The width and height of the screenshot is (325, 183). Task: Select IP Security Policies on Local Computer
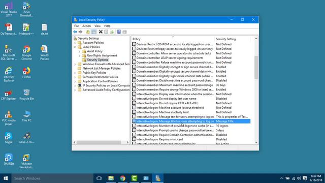(106, 86)
